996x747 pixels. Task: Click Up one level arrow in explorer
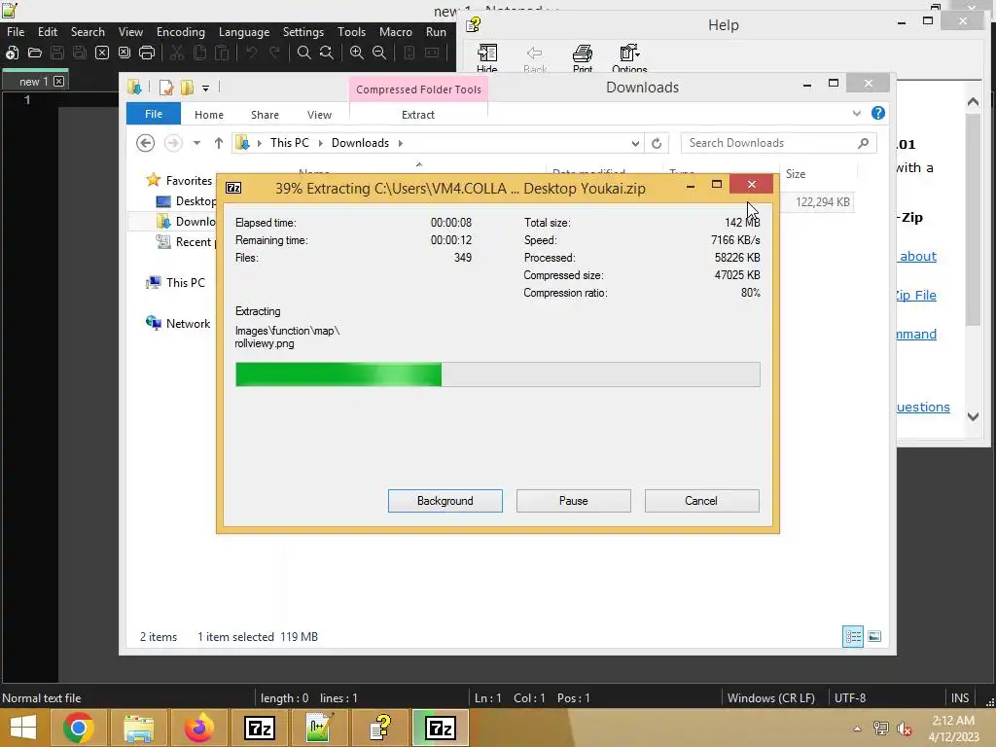coord(219,143)
